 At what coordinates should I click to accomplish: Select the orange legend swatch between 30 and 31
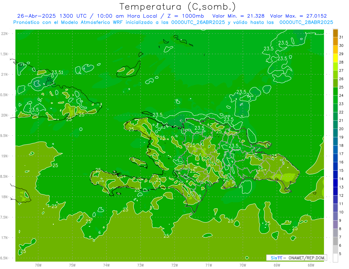pyautogui.click(x=335, y=41)
